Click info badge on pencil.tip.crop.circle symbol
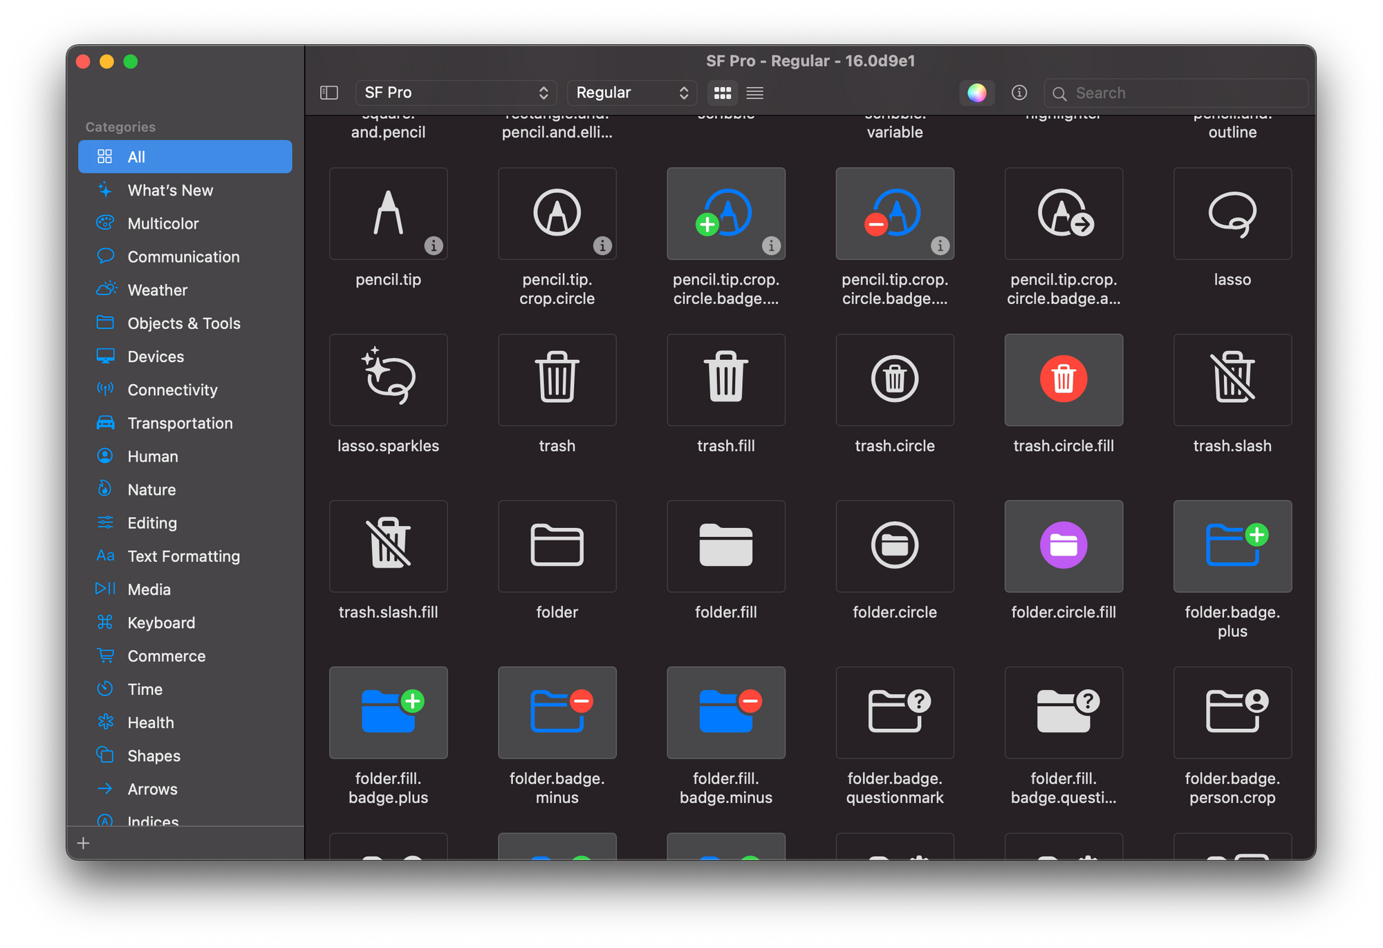 [x=602, y=245]
